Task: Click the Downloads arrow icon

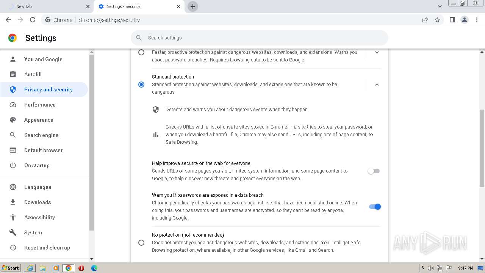Action: (13, 202)
